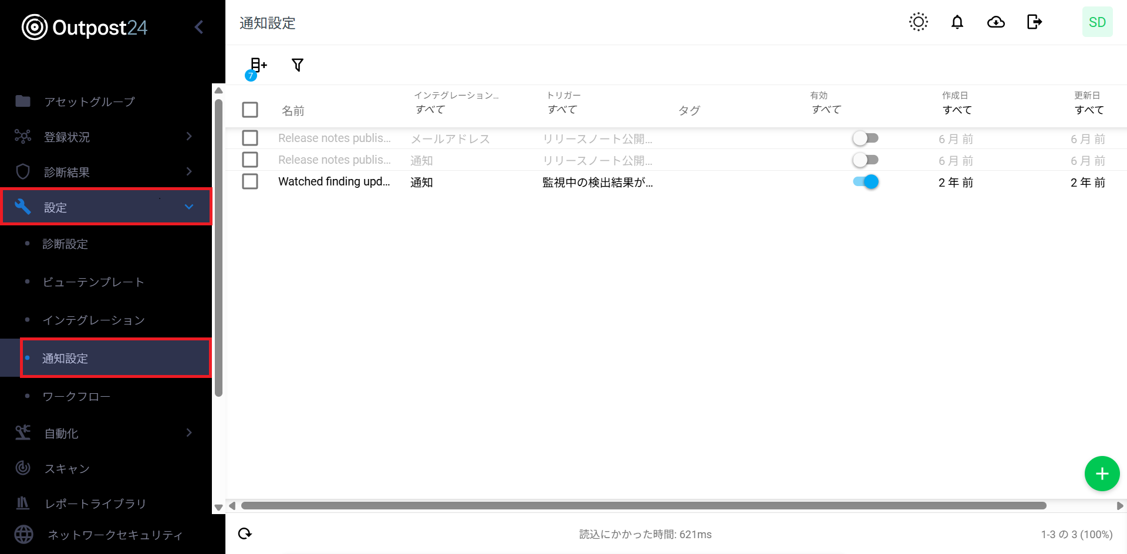Disable the Watched finding updated toggle
Viewport: 1127px width, 554px height.
tap(865, 182)
